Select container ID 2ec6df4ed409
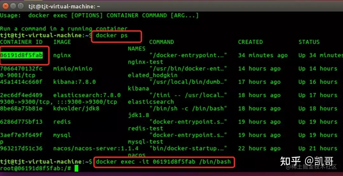This screenshot has height=176, width=343. [x=21, y=95]
